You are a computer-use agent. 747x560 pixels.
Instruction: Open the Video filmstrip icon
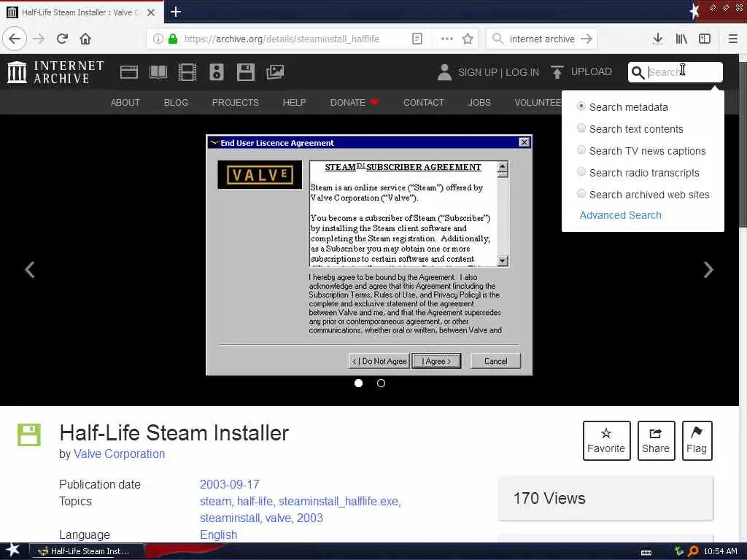[187, 72]
